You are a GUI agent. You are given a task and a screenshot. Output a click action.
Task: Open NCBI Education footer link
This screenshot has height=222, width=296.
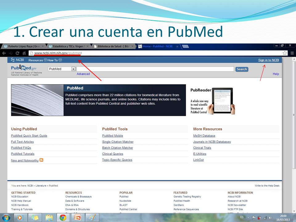20,197
